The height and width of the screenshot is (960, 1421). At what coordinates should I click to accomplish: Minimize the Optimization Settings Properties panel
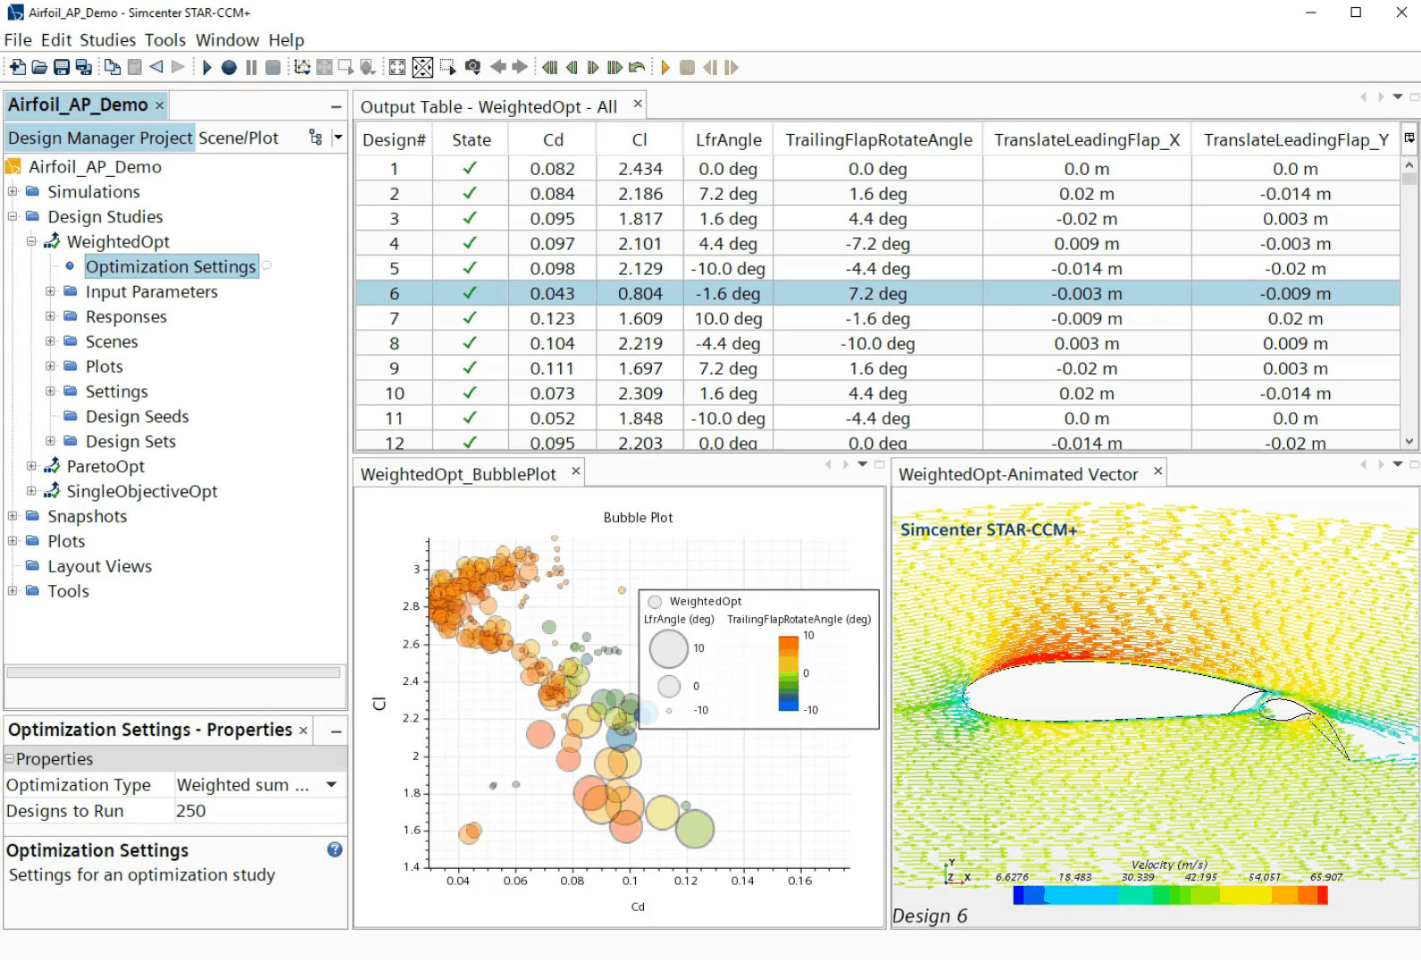[336, 730]
